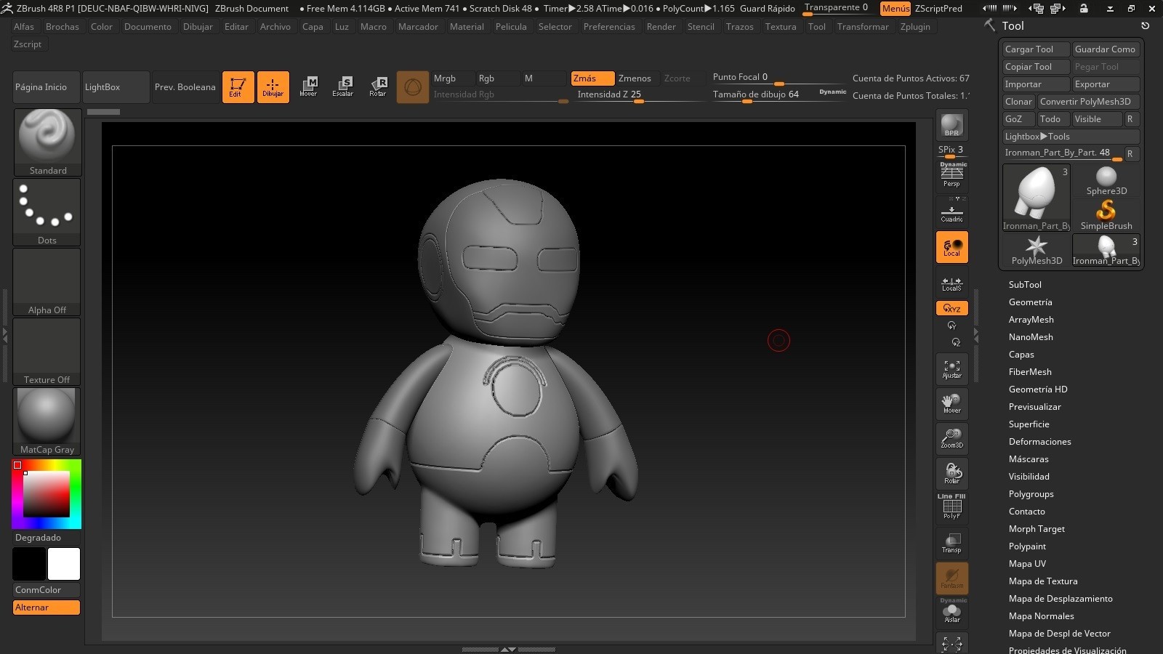Screen dimensions: 1163x654
Task: Select the Edit mode button
Action: (238, 87)
